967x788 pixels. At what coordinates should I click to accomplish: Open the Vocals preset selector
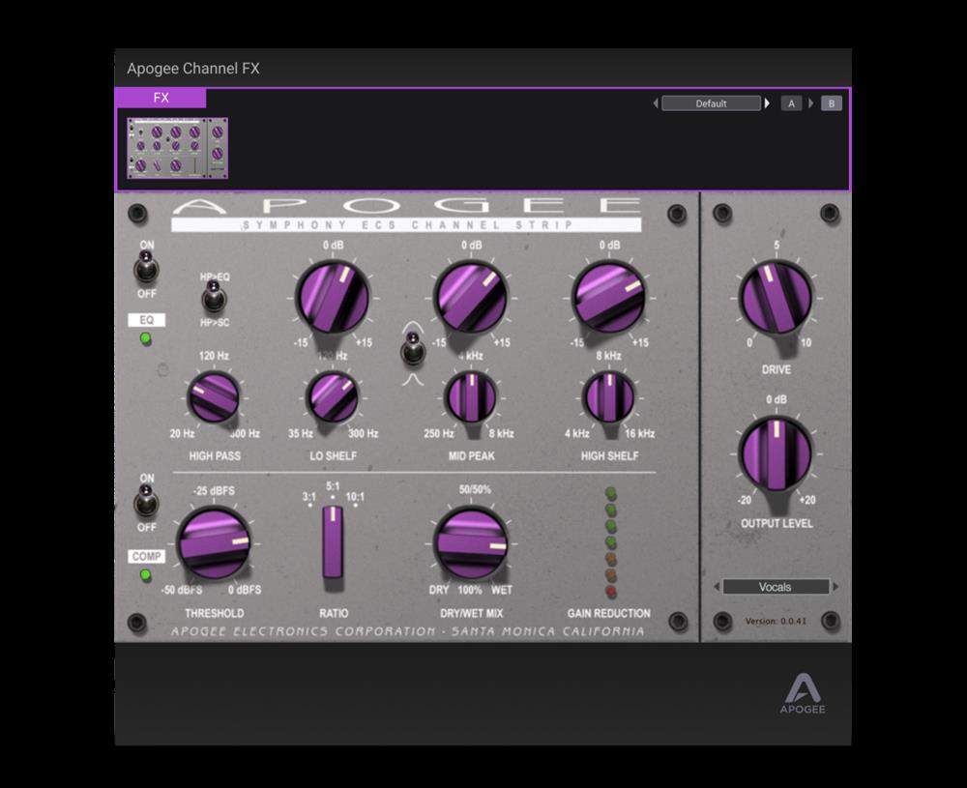[x=776, y=587]
